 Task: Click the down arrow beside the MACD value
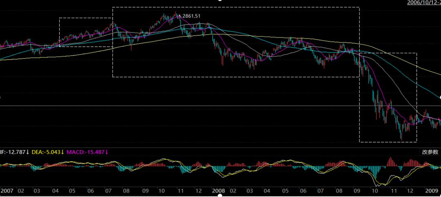(107, 152)
